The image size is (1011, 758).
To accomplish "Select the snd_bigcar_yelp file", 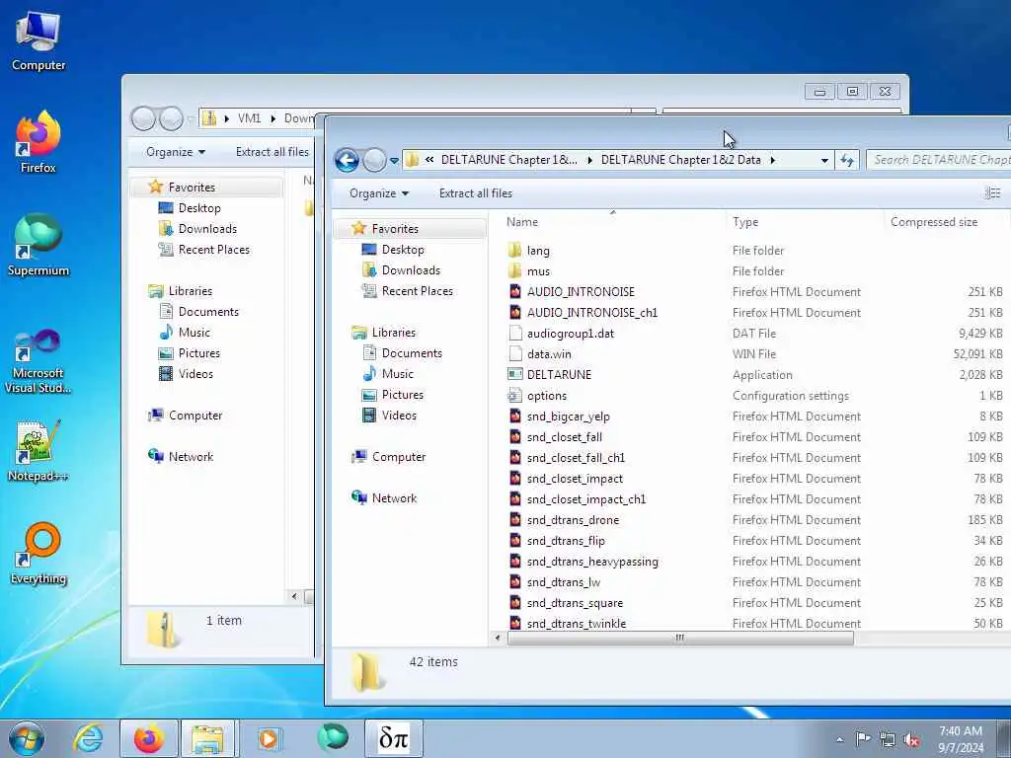I will click(568, 417).
